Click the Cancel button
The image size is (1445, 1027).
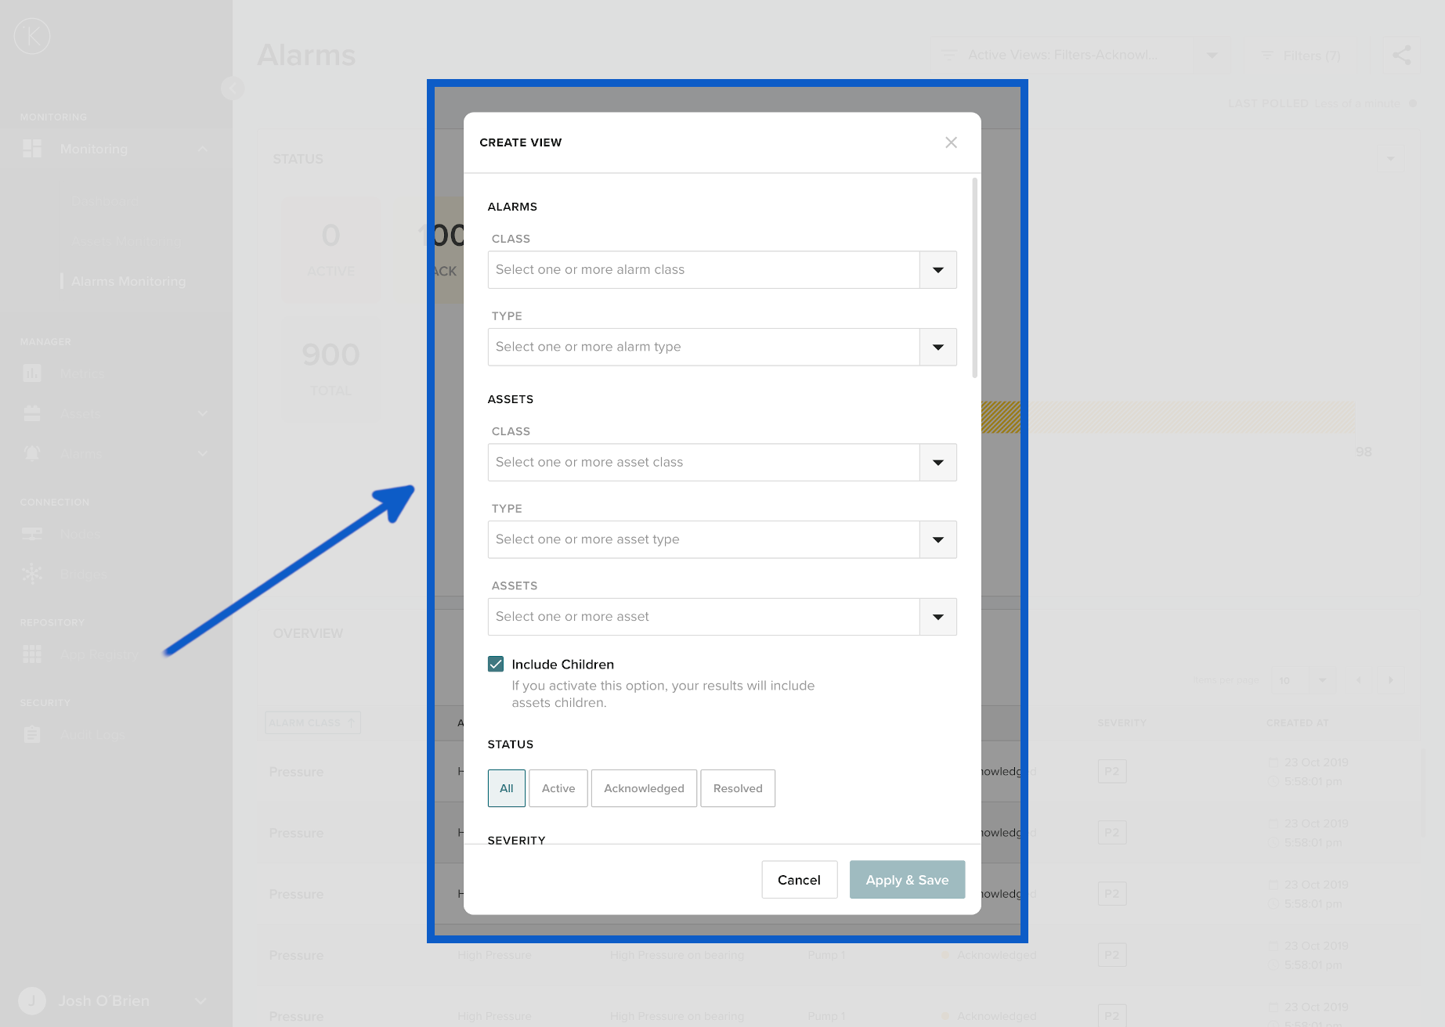(x=799, y=880)
